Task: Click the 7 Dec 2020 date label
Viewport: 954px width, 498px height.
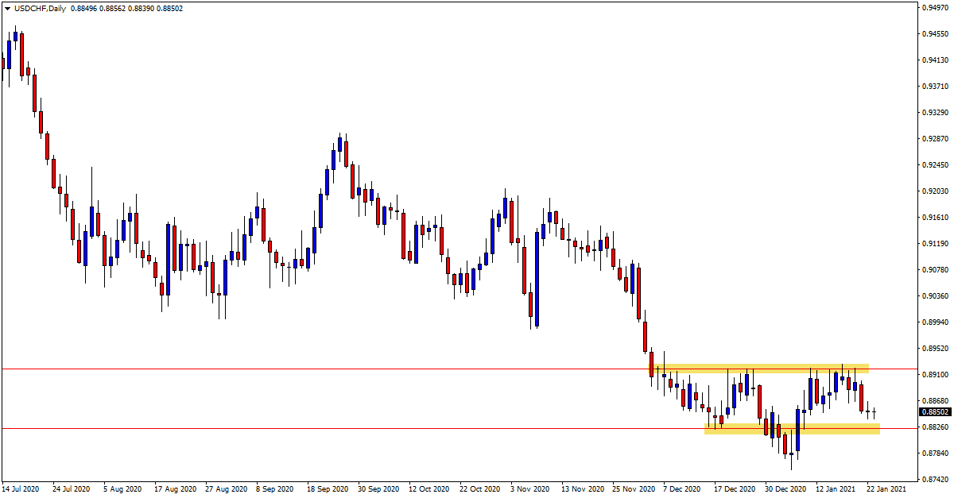Action: [x=683, y=489]
